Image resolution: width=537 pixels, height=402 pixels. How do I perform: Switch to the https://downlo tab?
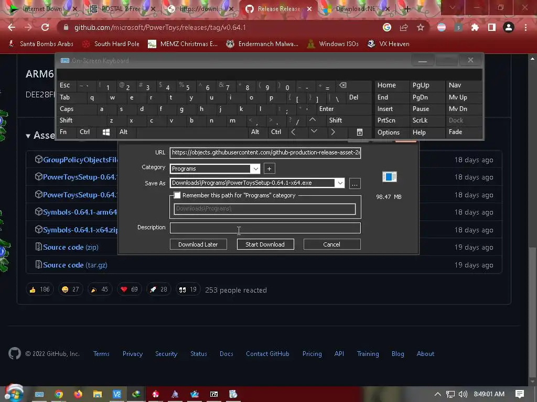[x=201, y=9]
